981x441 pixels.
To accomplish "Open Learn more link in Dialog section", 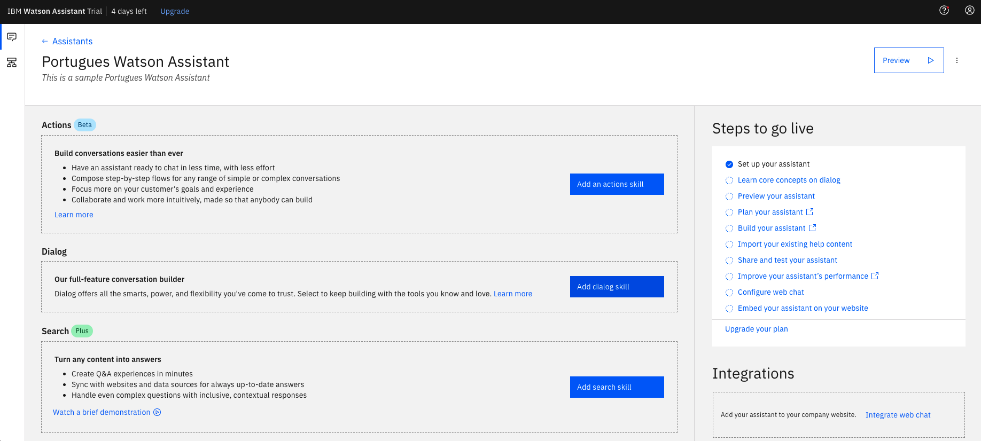I will (x=513, y=294).
